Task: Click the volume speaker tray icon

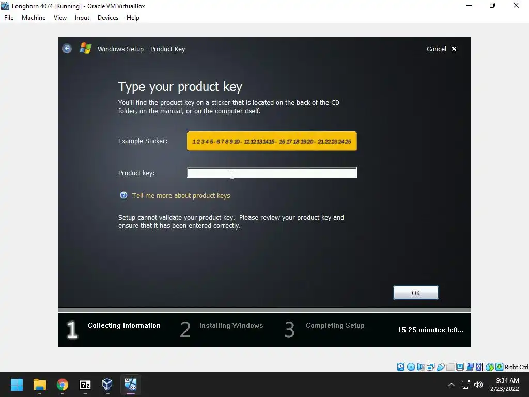Action: click(x=478, y=385)
